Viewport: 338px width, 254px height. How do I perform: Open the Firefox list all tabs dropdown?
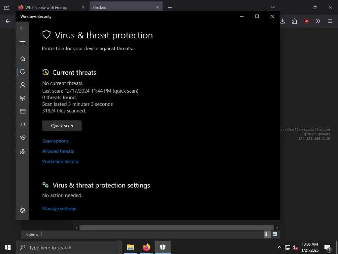click(272, 7)
